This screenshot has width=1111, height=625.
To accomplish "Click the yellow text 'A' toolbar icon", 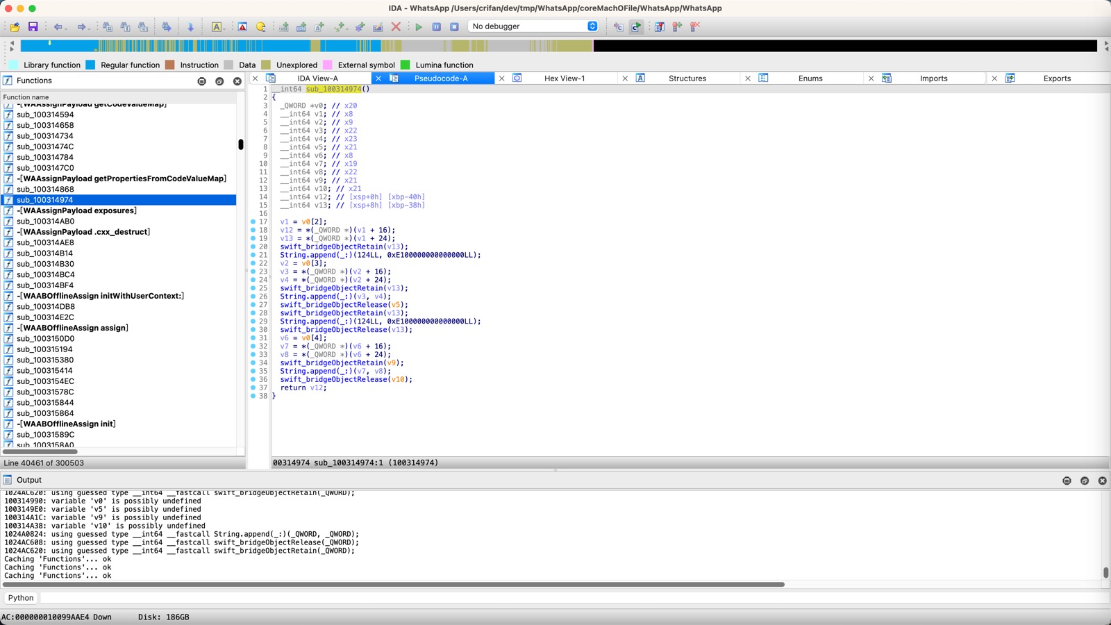I will click(217, 26).
